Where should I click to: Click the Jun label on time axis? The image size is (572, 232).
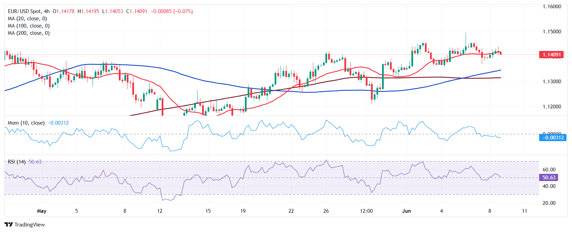(407, 211)
